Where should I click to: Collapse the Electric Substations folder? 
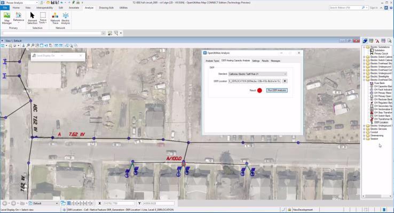point(364,47)
